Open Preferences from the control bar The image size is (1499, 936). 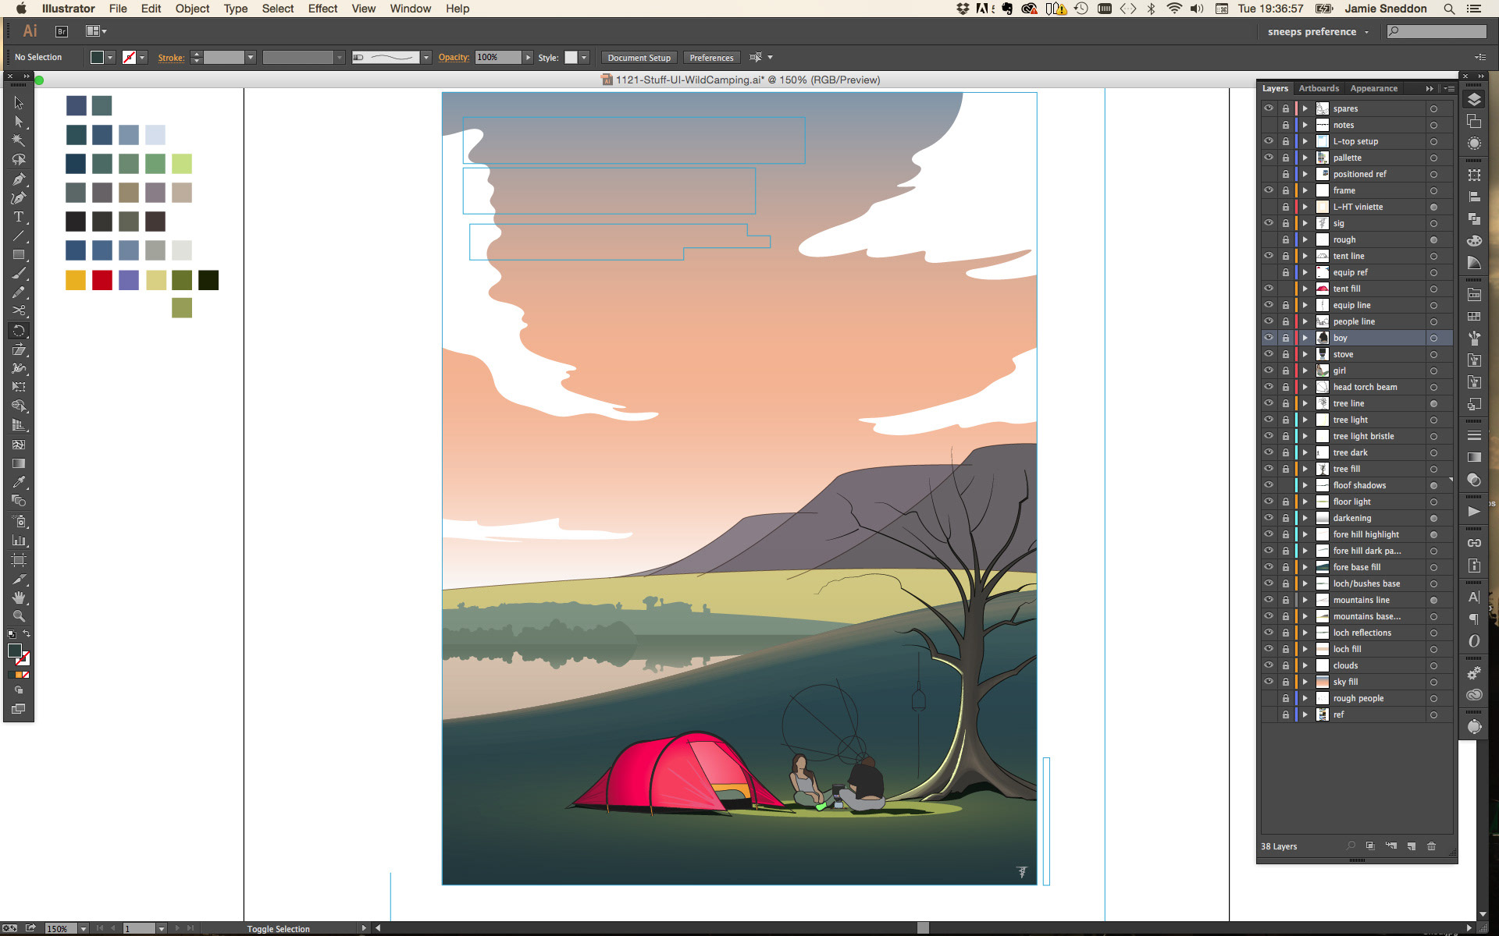click(710, 58)
